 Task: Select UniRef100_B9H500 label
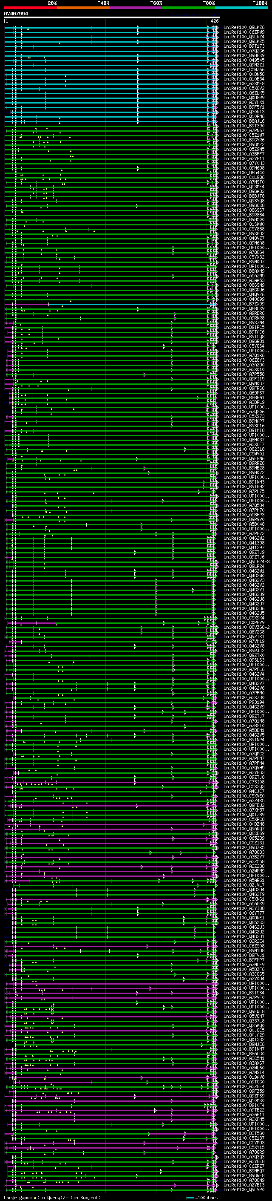tap(244, 219)
